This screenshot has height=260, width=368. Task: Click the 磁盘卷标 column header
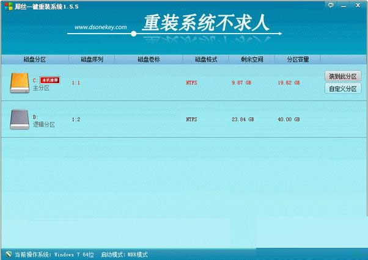tap(149, 59)
